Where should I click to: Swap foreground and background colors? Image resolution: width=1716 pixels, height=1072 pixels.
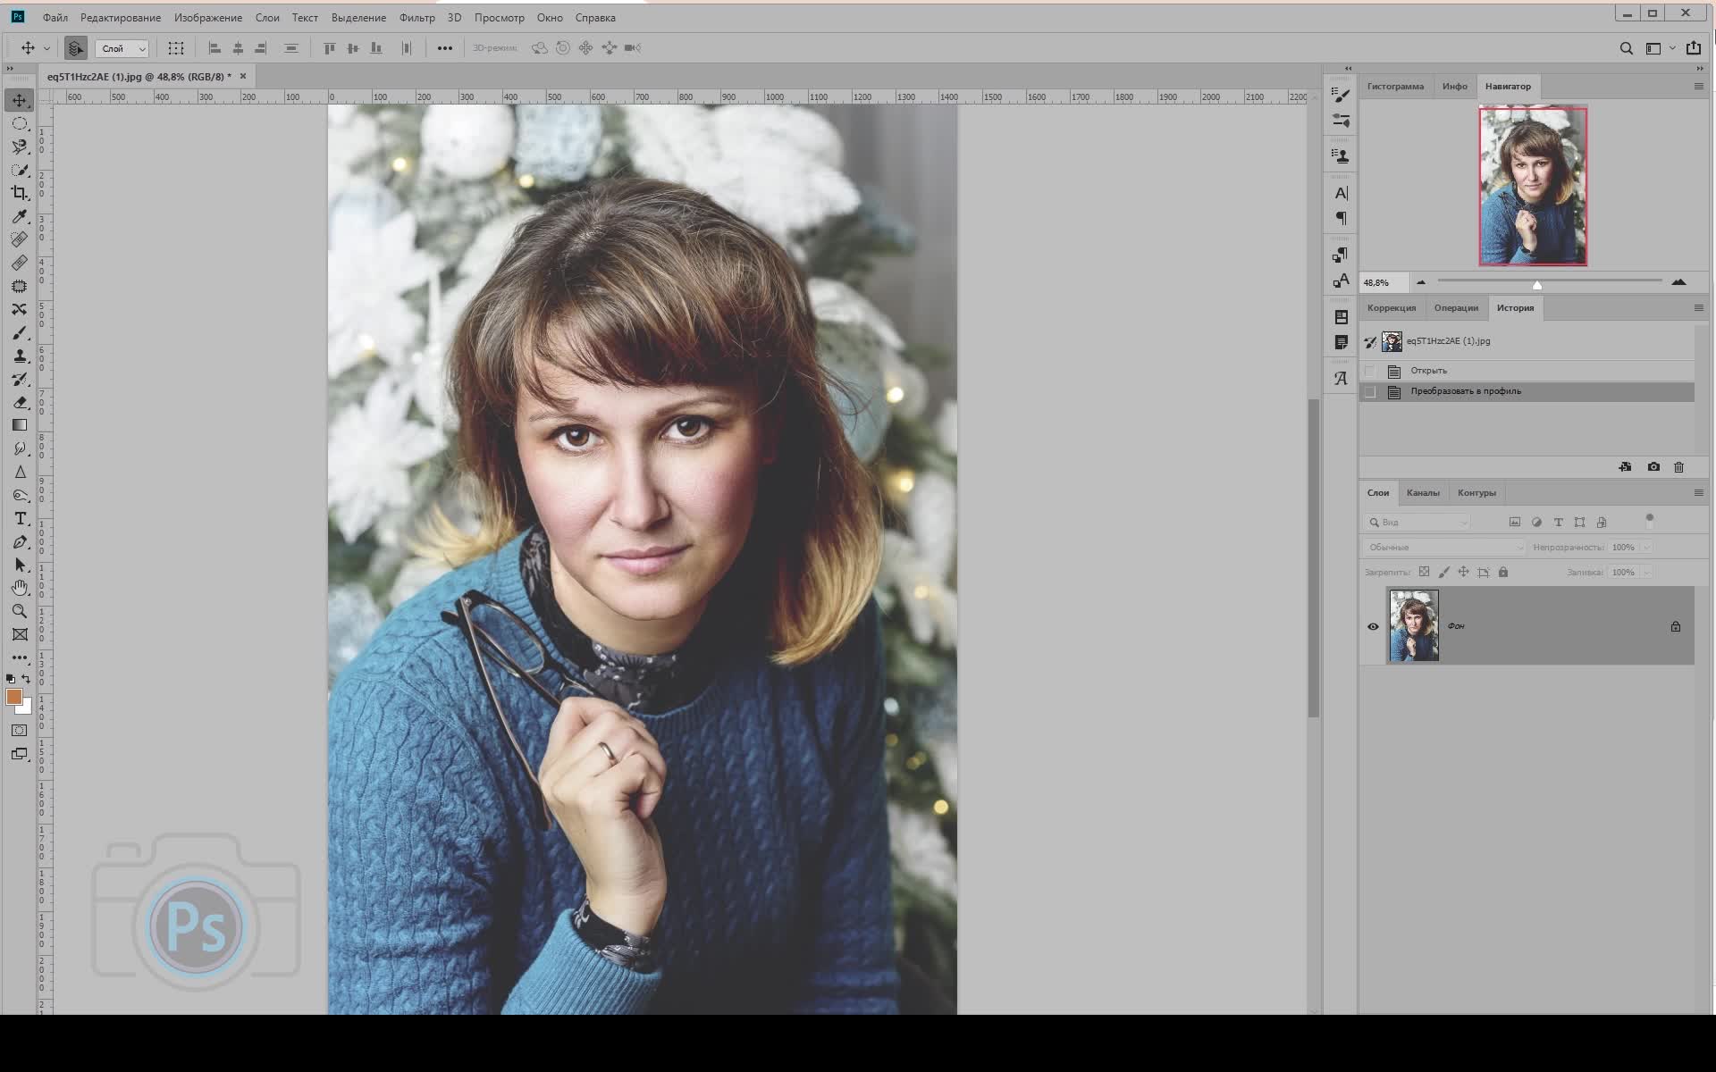[26, 679]
